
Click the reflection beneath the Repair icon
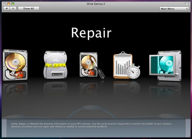click(91, 88)
